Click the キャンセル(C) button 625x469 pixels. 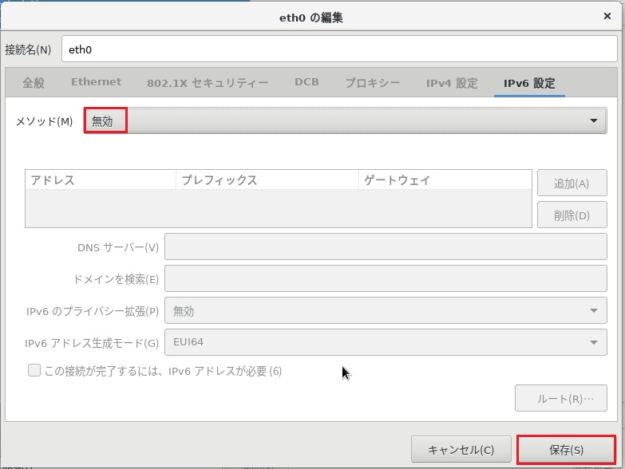click(461, 450)
